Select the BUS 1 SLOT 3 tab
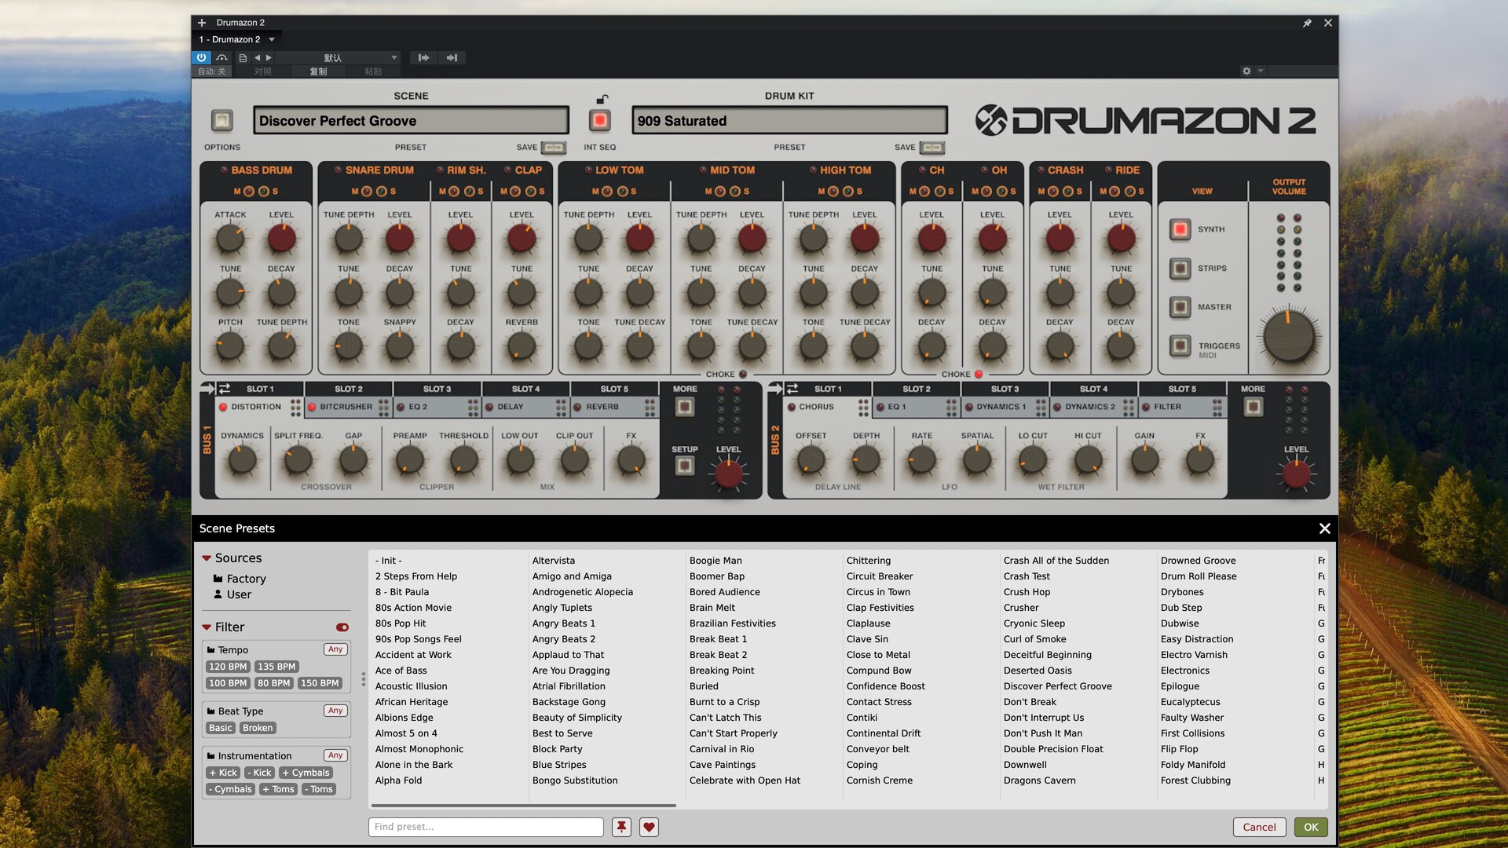 coord(437,389)
